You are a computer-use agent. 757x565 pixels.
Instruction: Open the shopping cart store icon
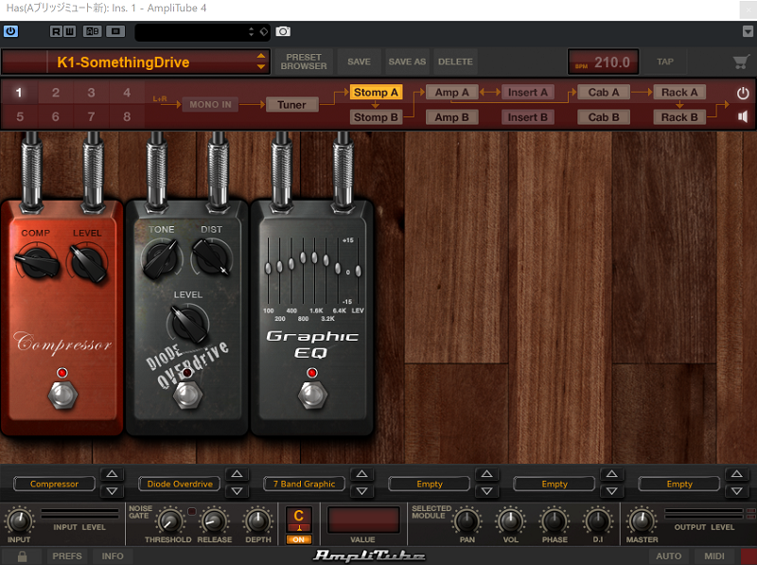(x=741, y=62)
